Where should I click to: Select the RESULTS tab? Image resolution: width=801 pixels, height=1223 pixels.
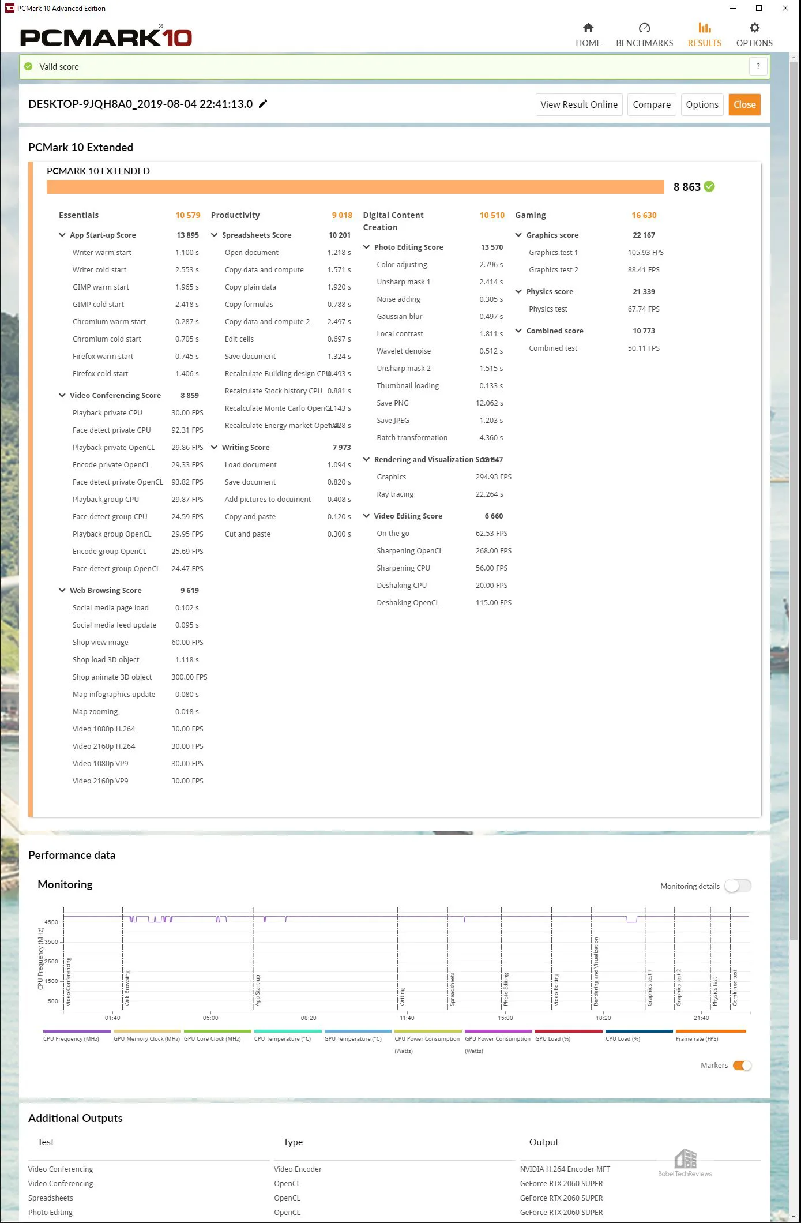704,35
